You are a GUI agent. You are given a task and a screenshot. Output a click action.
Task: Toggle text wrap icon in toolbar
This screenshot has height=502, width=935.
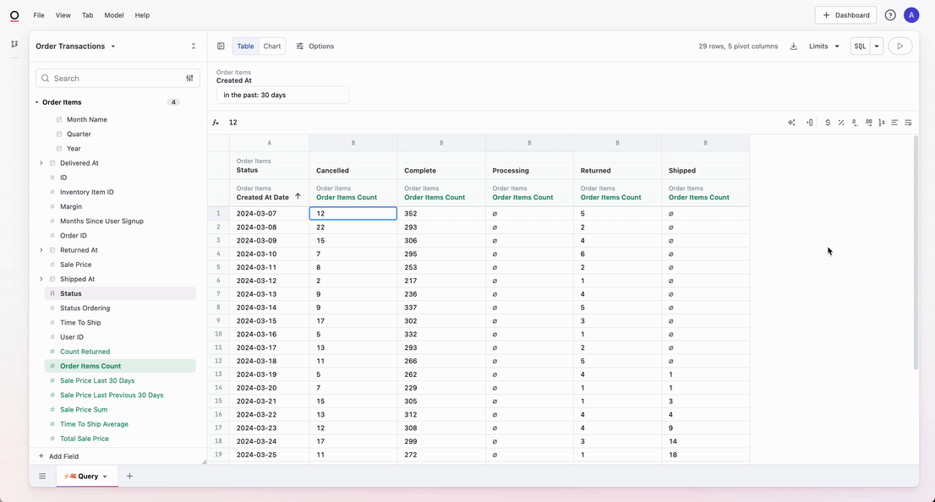click(908, 123)
